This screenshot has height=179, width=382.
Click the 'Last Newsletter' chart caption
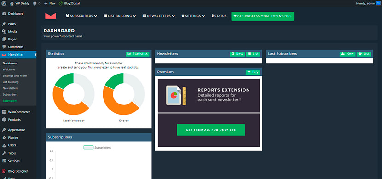coord(74,121)
